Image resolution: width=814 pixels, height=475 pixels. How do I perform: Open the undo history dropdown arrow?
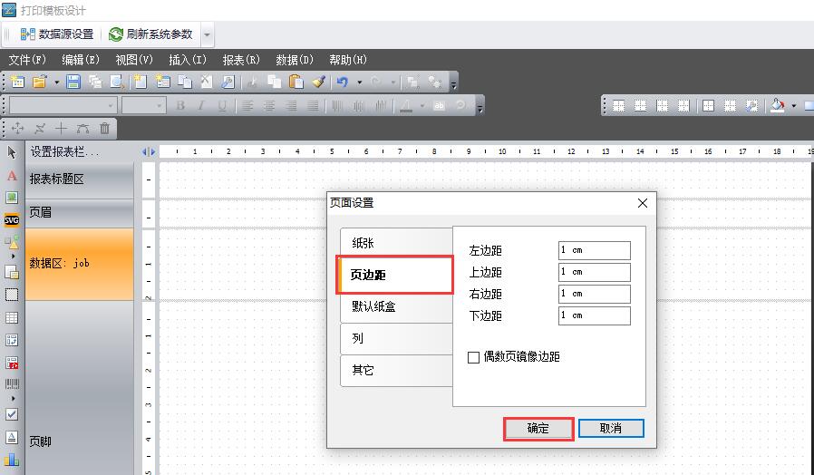(x=359, y=82)
